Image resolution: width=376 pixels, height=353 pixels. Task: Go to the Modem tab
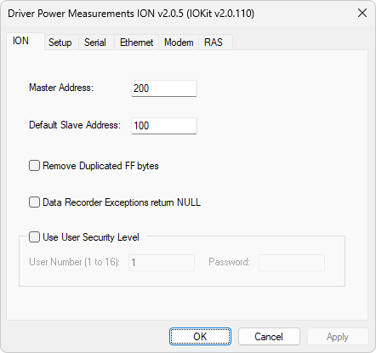[x=179, y=43]
